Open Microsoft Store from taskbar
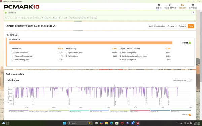 click(117, 123)
